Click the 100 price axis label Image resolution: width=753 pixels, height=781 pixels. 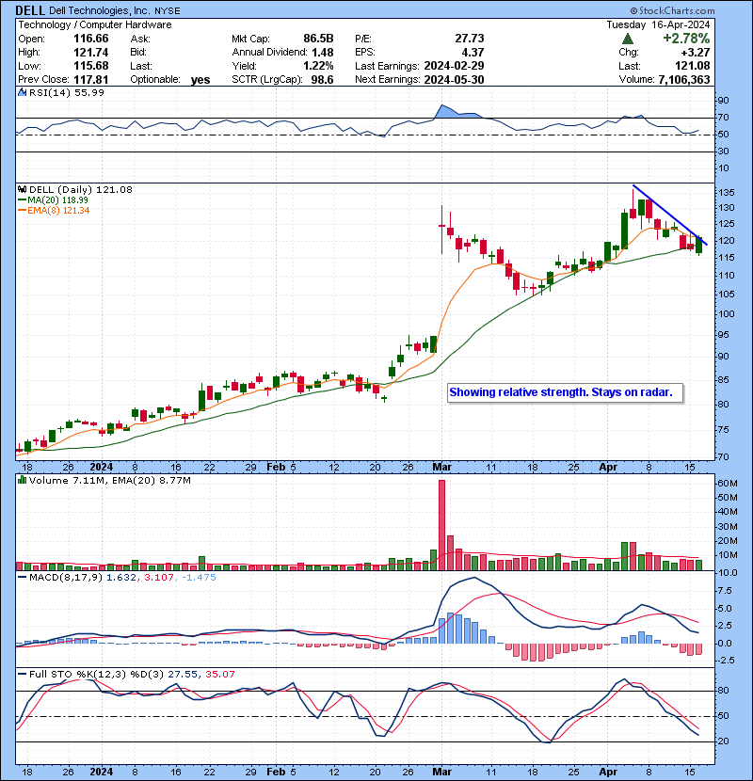coord(727,313)
